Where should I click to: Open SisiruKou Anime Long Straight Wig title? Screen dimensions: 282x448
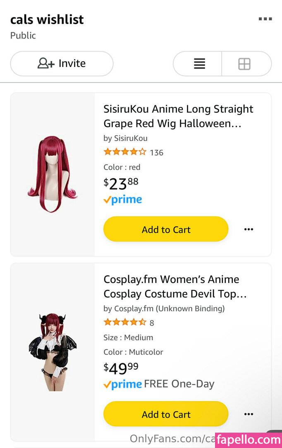point(178,116)
